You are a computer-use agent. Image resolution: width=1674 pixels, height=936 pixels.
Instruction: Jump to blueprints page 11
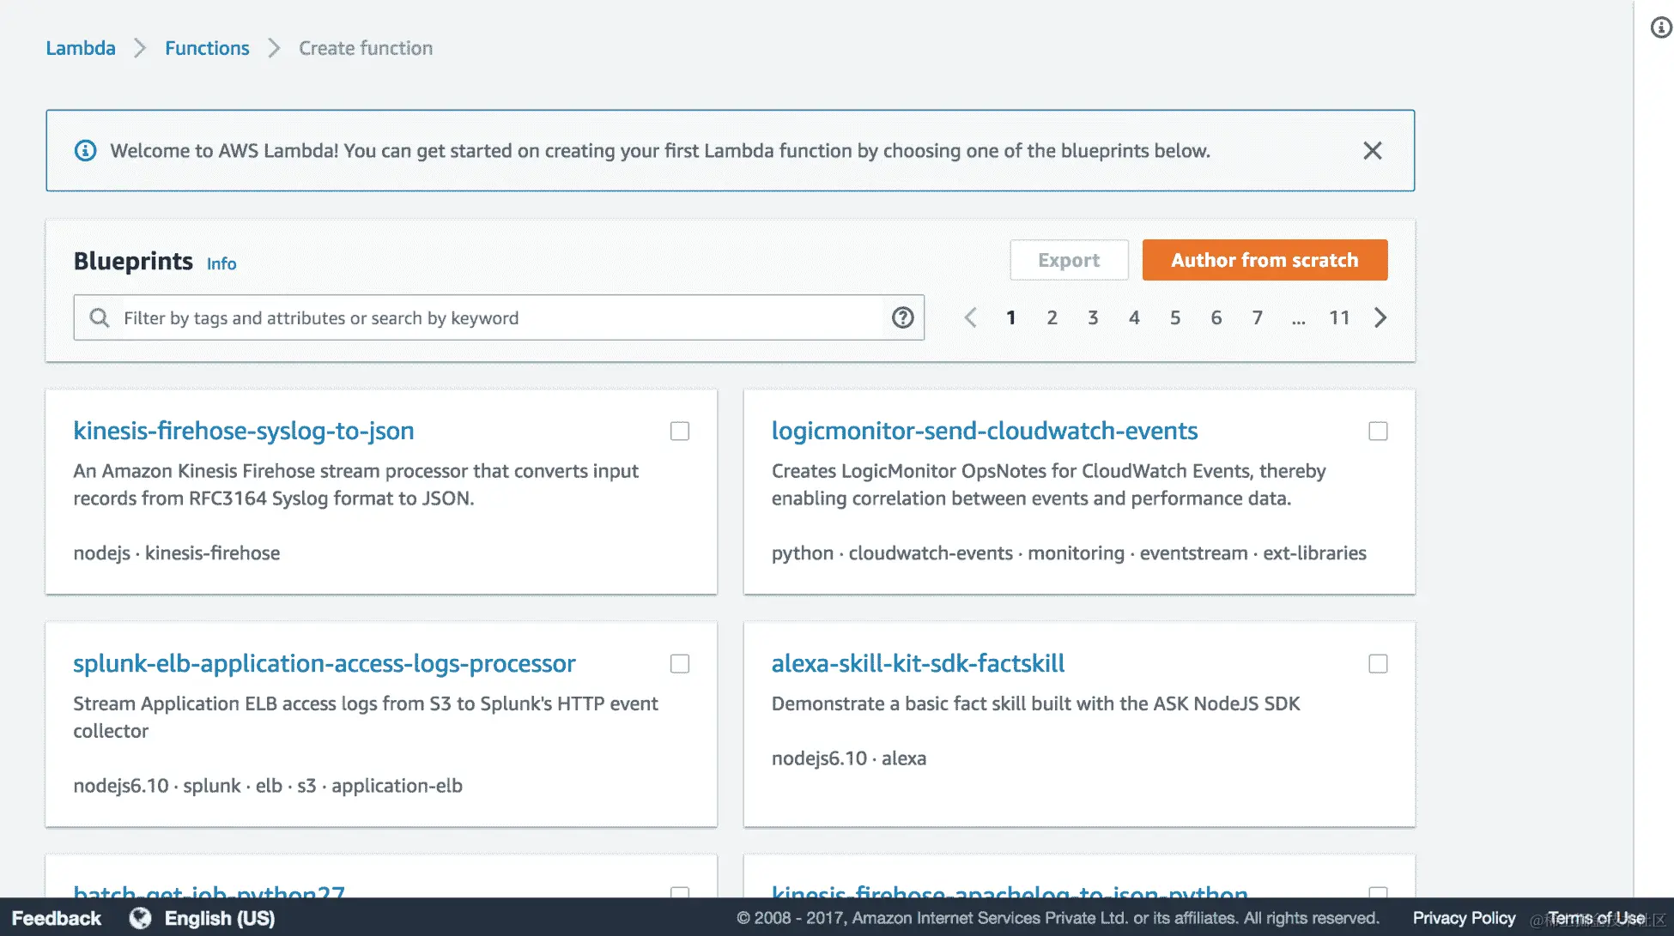pos(1339,318)
